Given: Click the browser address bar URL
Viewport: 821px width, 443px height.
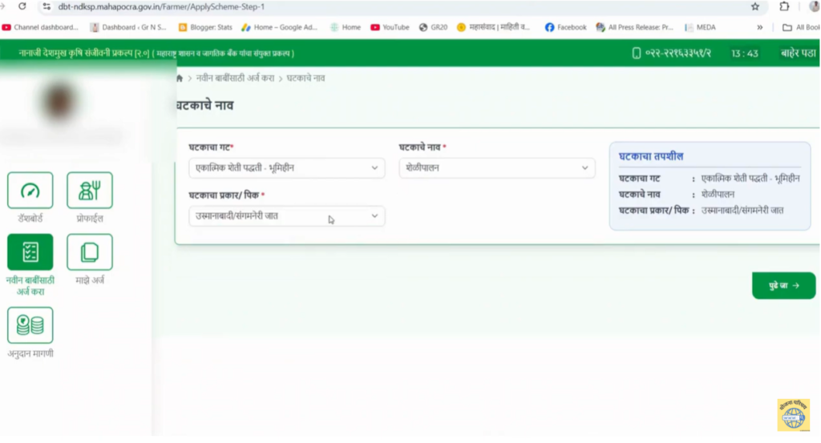Looking at the screenshot, I should click(160, 6).
